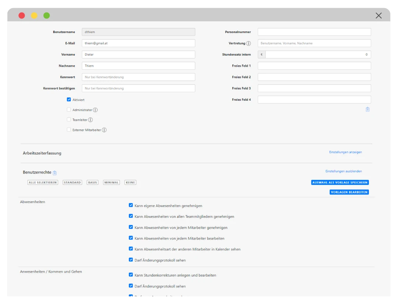Viewport: 394px width, 303px height.
Task: Click the Vorlagen bearbeiten button
Action: point(349,192)
